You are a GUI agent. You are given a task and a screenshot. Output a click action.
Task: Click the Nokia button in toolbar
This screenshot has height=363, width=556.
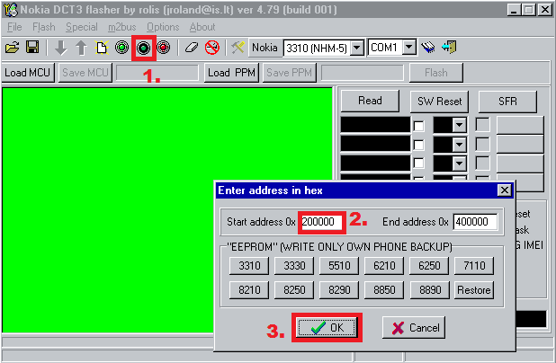point(265,48)
